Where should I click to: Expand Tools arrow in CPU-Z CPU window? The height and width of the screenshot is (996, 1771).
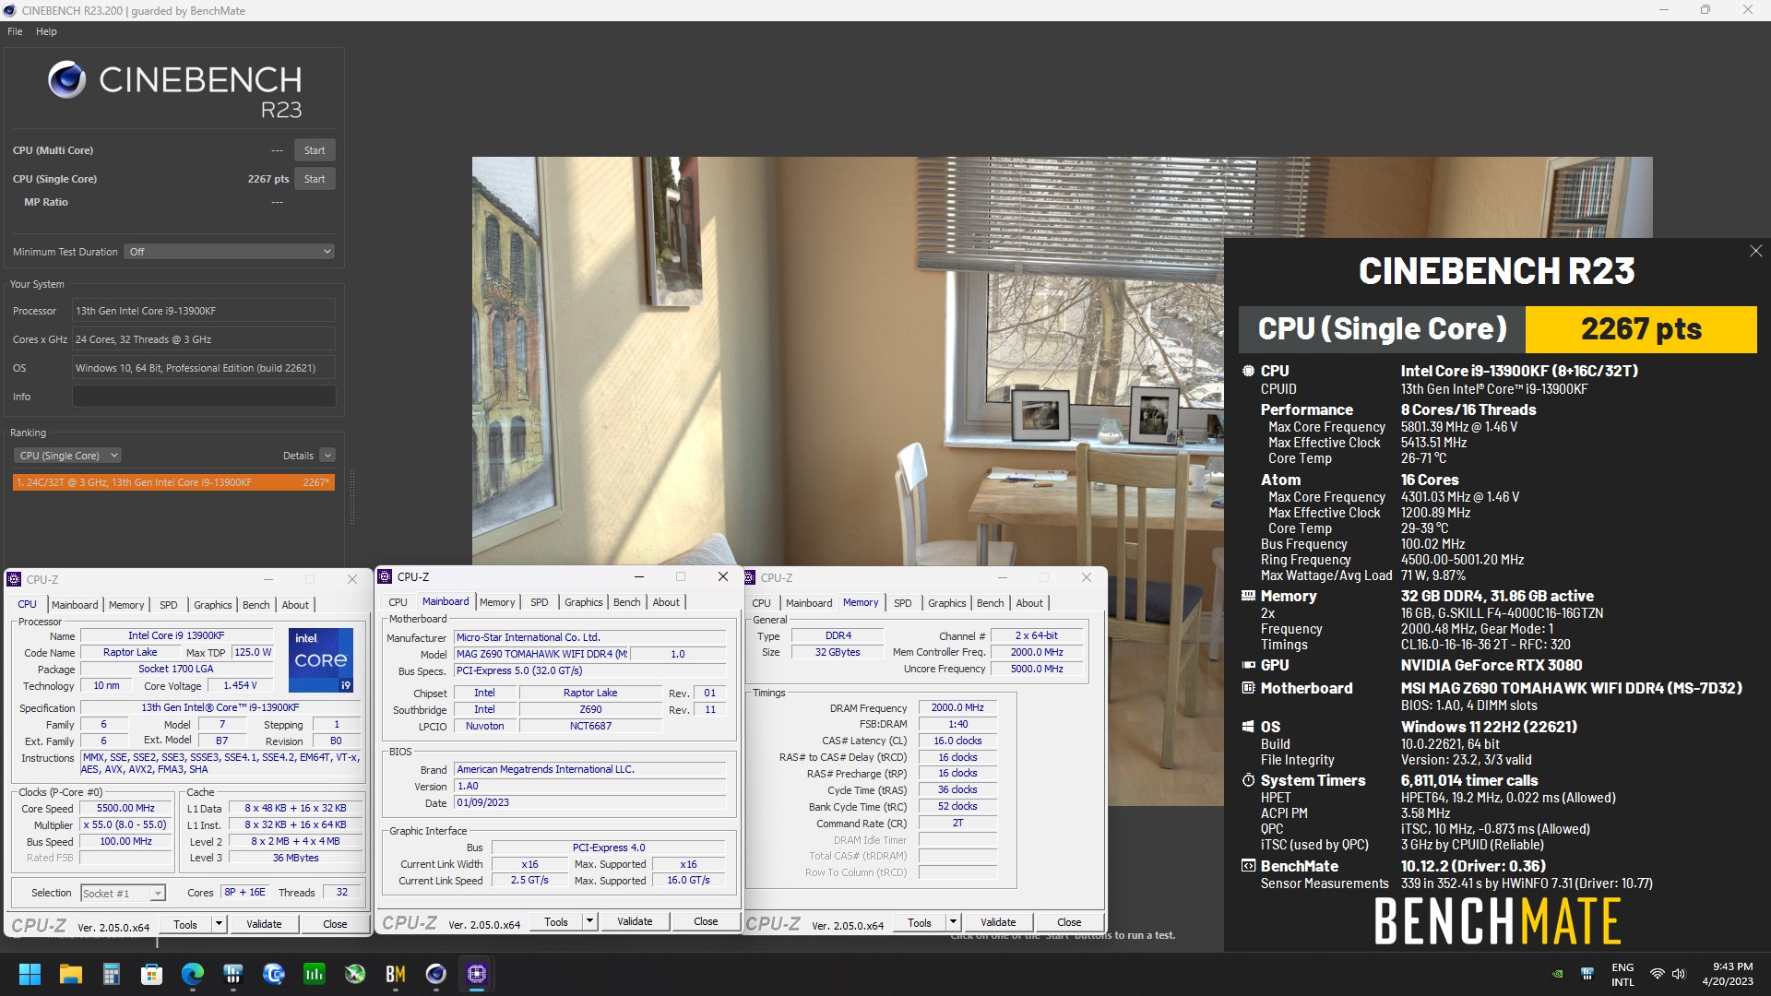coord(219,924)
